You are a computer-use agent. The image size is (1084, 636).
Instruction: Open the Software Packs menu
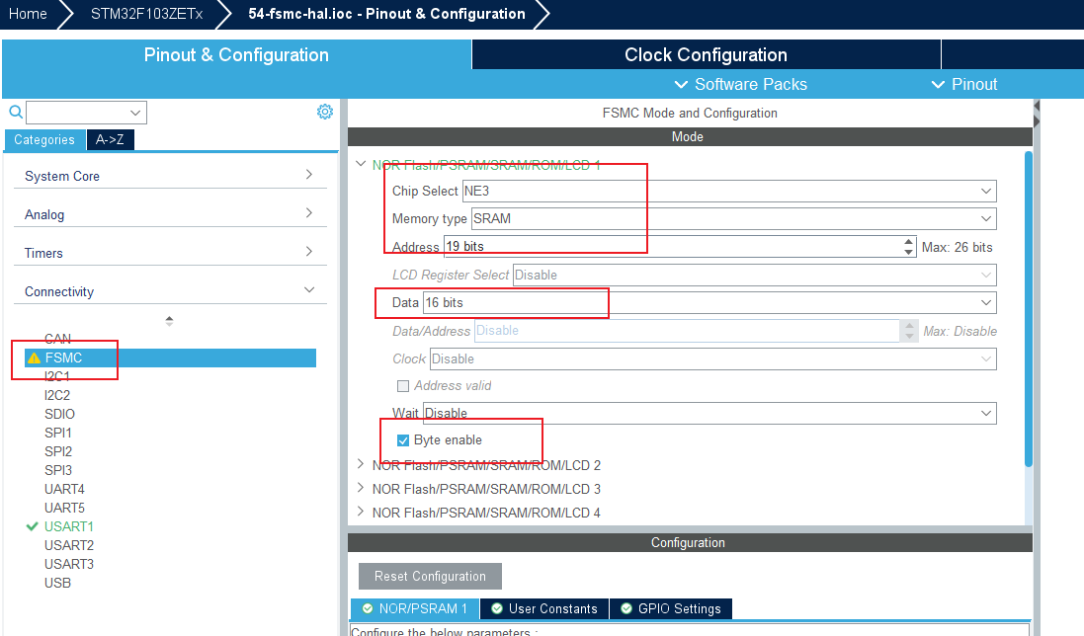click(740, 84)
